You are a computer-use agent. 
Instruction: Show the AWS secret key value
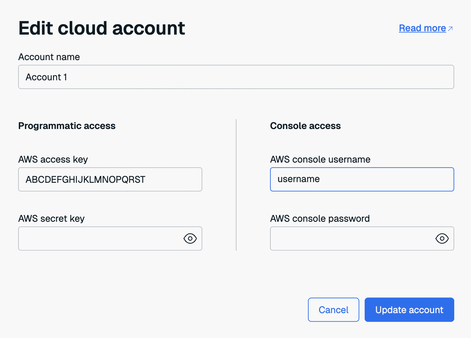pos(190,239)
